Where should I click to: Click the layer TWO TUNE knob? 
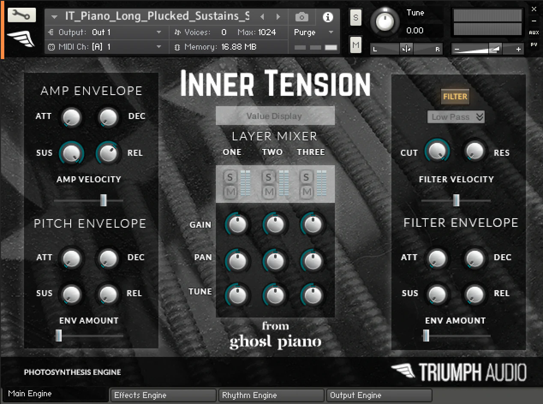pyautogui.click(x=275, y=295)
